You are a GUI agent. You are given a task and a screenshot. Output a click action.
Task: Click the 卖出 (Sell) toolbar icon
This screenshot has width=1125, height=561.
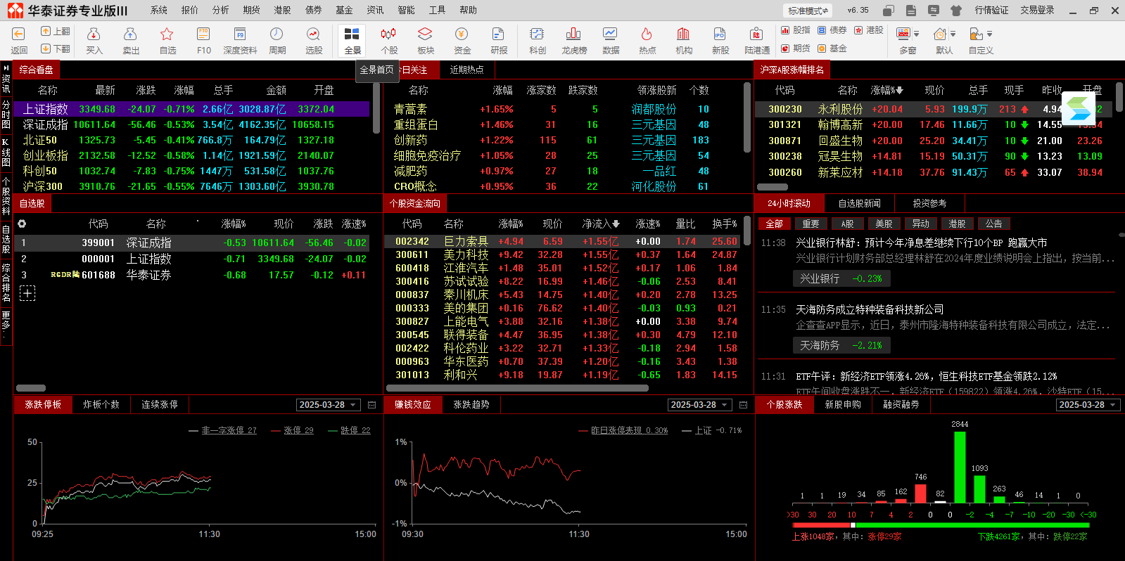pos(130,35)
